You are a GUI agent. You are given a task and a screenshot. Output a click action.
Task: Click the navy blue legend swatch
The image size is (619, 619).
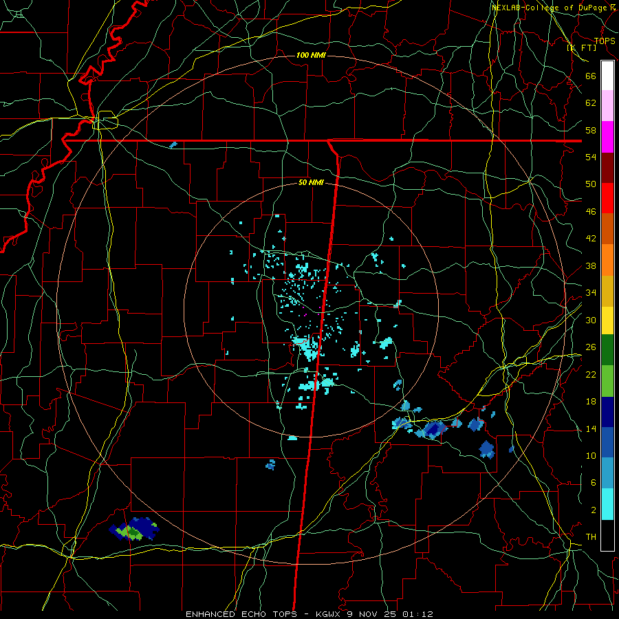(x=607, y=412)
